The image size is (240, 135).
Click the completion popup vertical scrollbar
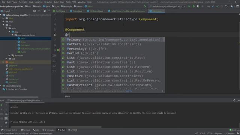click(x=164, y=39)
